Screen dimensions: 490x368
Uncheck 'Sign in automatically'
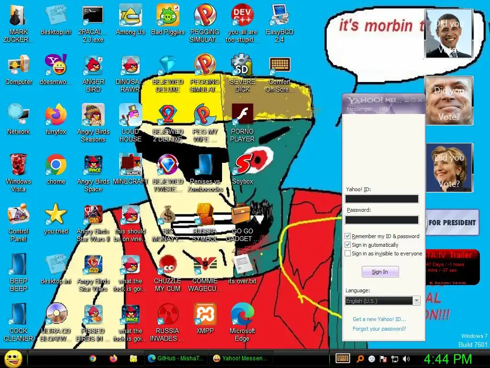point(347,245)
